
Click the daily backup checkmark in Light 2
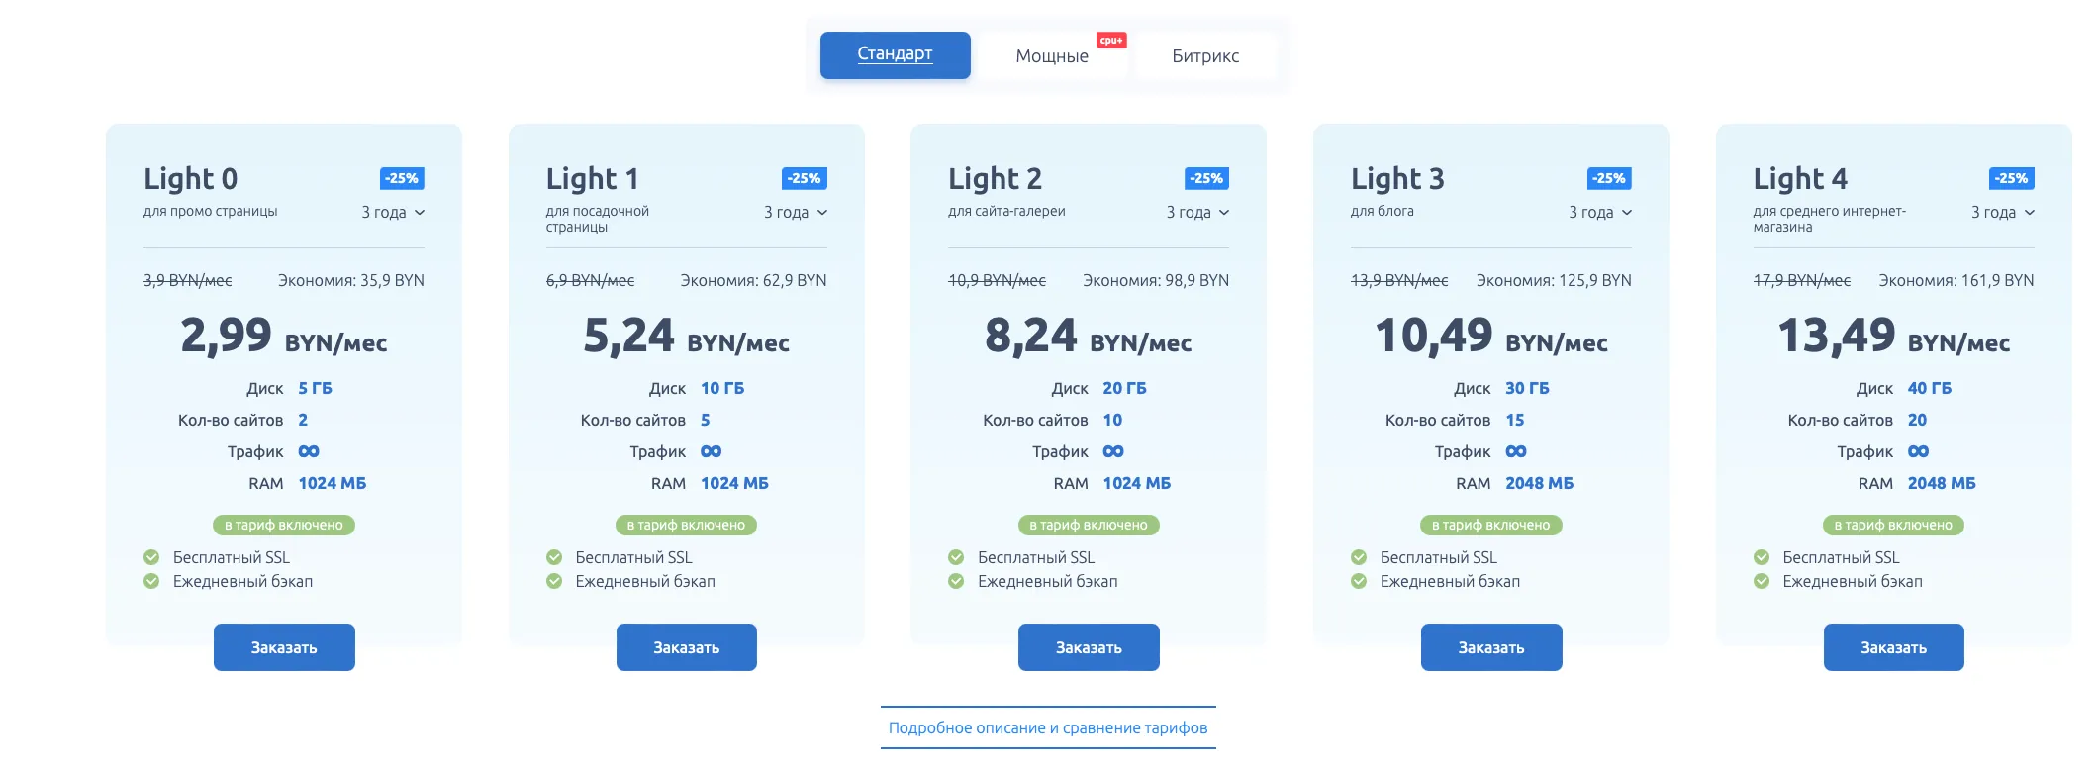(x=956, y=581)
